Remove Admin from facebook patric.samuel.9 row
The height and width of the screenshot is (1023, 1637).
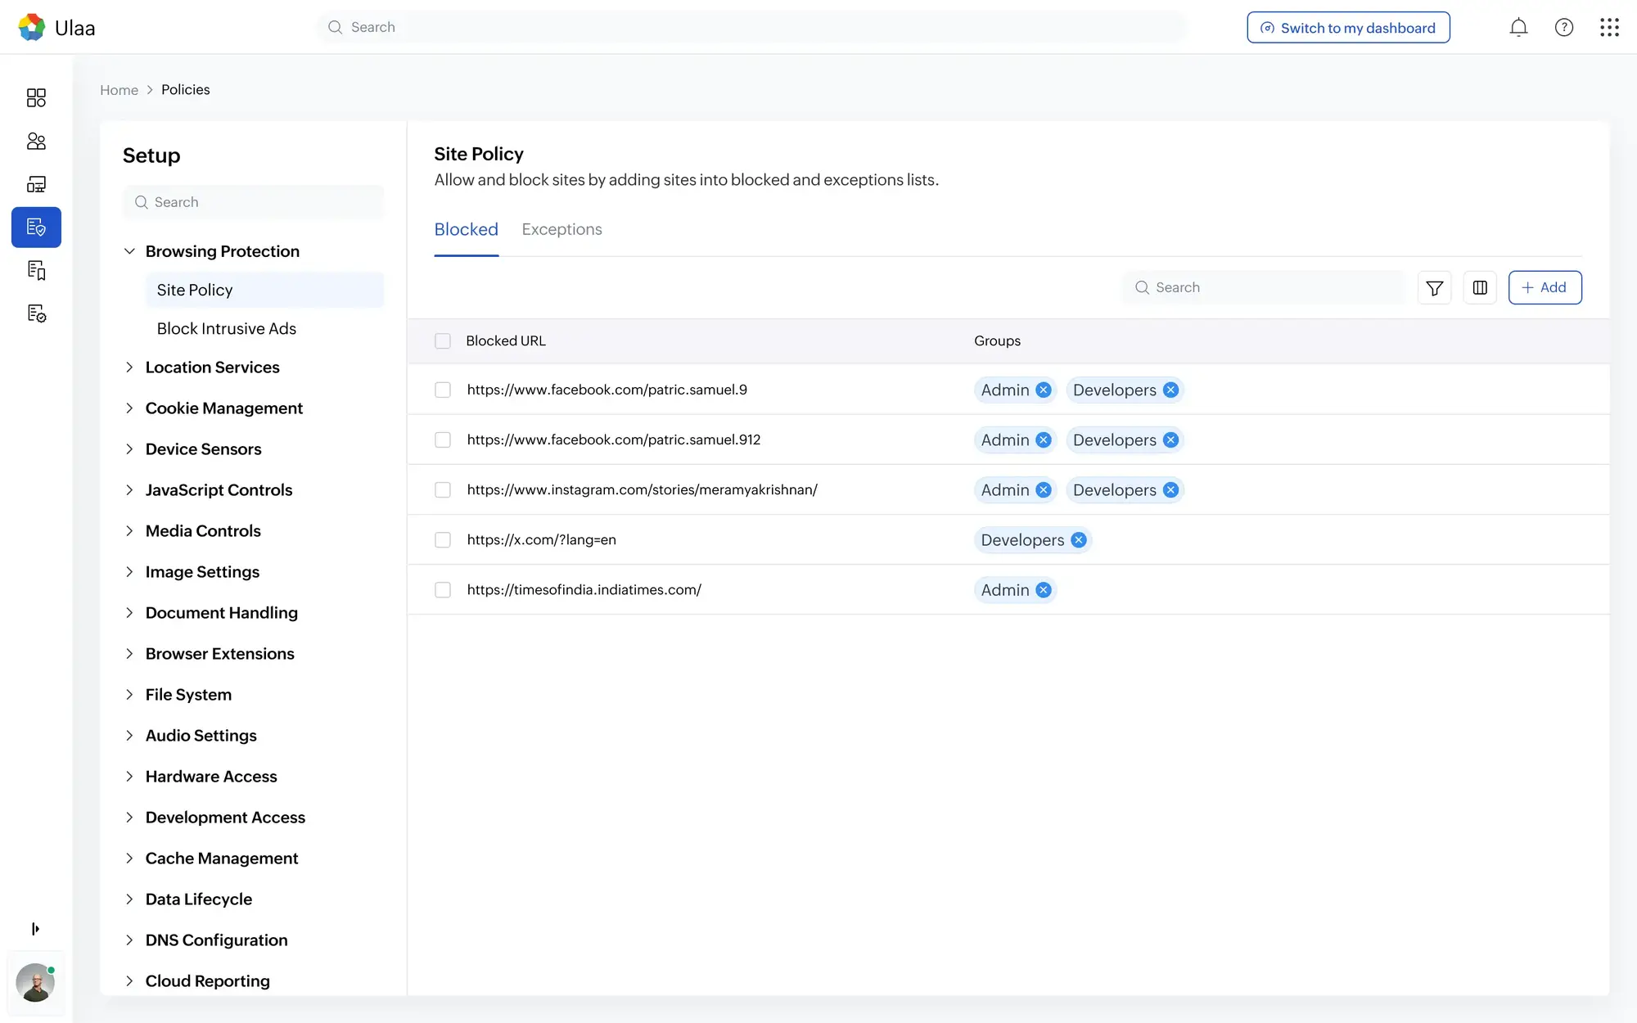pyautogui.click(x=1044, y=390)
